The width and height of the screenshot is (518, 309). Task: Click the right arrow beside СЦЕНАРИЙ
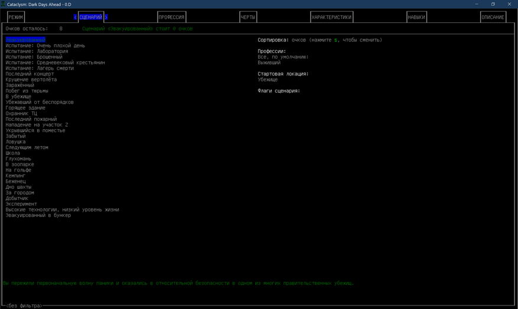pos(106,17)
